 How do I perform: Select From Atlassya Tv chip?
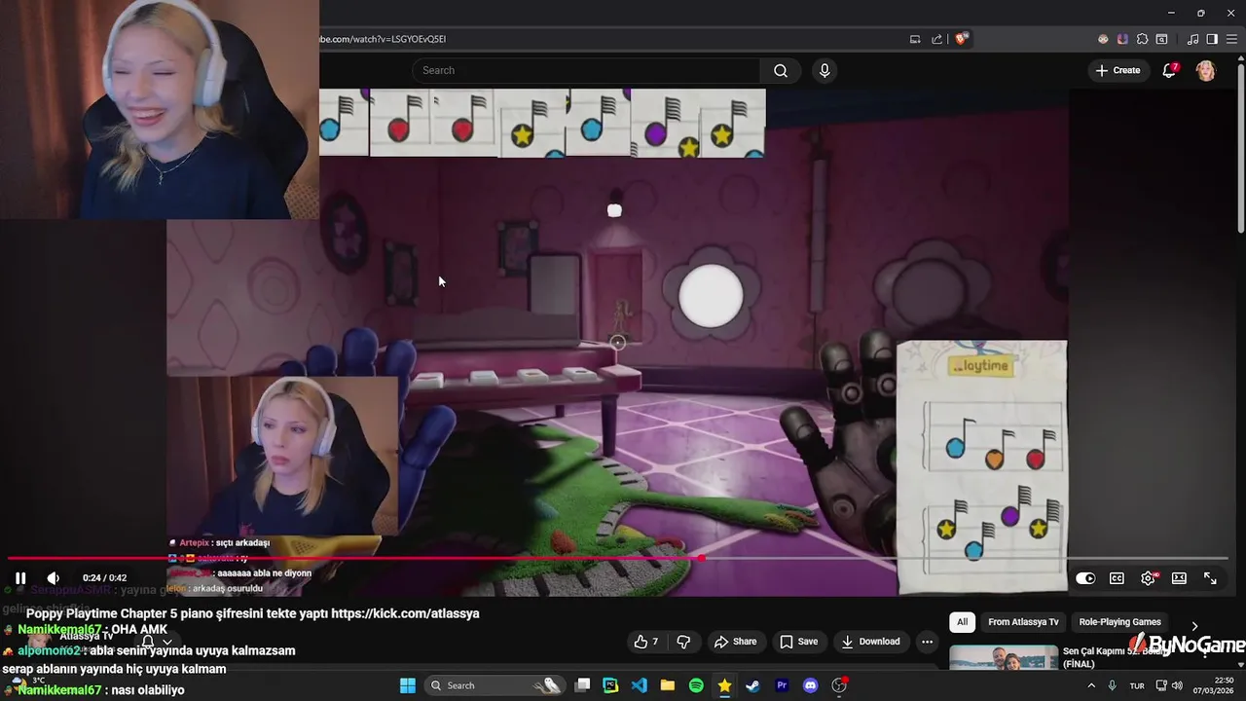tap(1023, 622)
